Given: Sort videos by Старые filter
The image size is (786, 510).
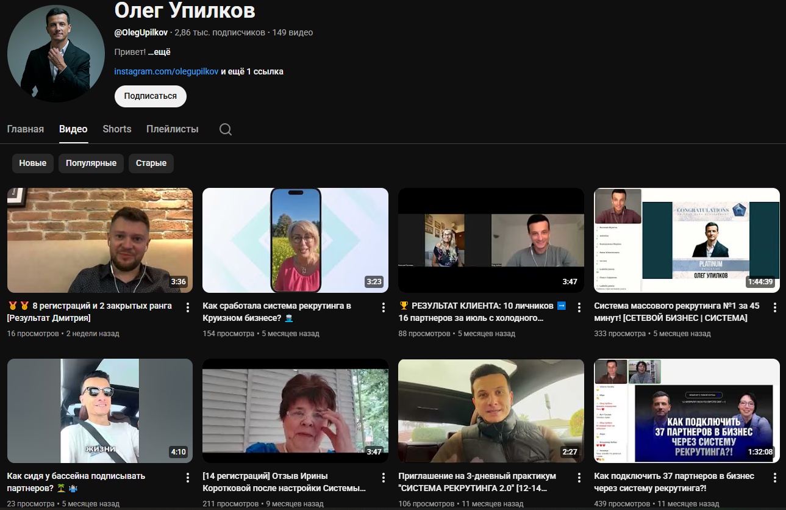Looking at the screenshot, I should coord(151,163).
